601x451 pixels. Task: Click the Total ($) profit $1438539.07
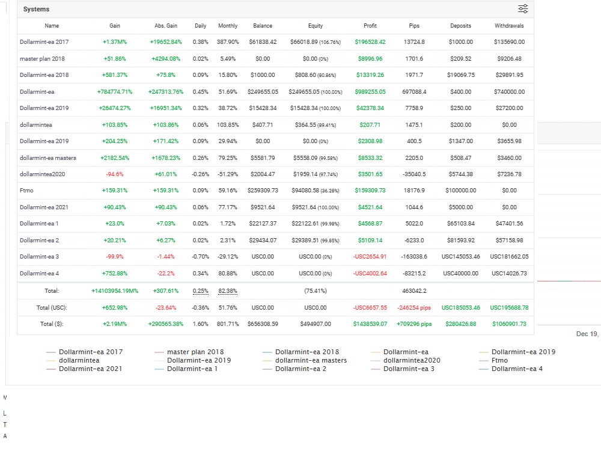tap(370, 324)
